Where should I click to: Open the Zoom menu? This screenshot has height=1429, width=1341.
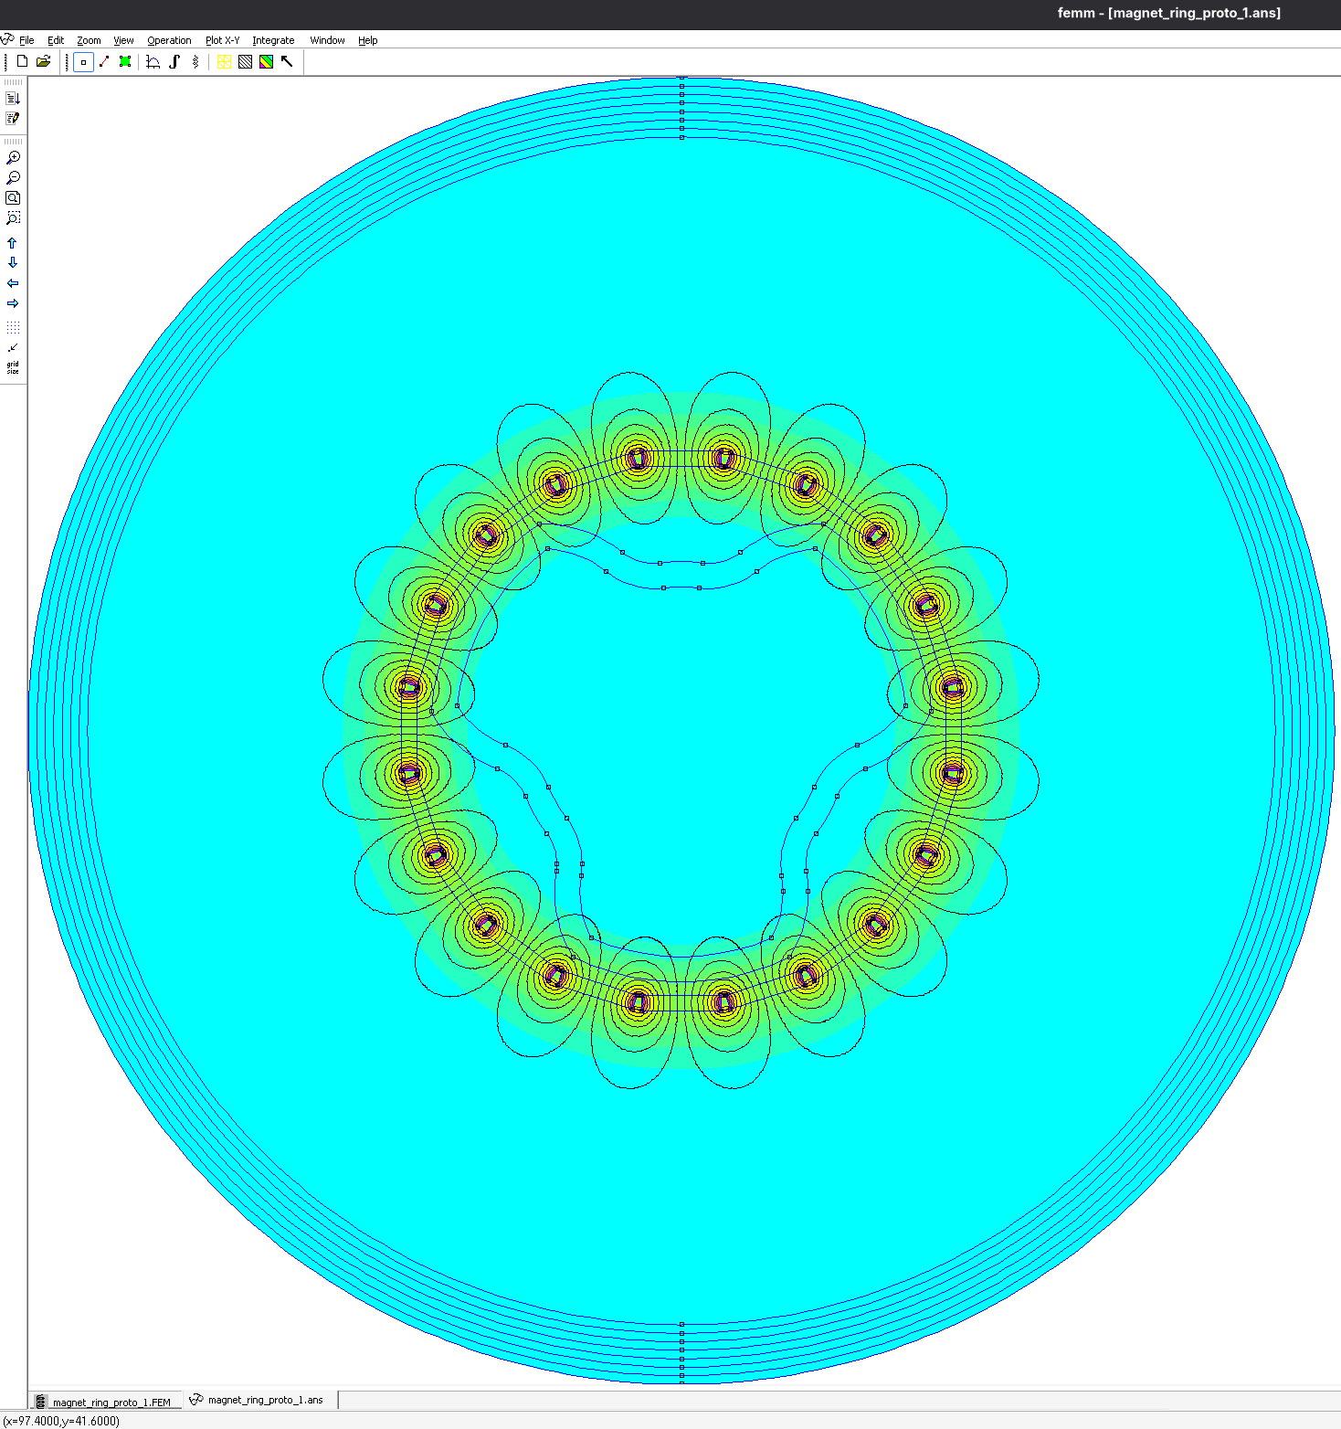click(x=89, y=40)
